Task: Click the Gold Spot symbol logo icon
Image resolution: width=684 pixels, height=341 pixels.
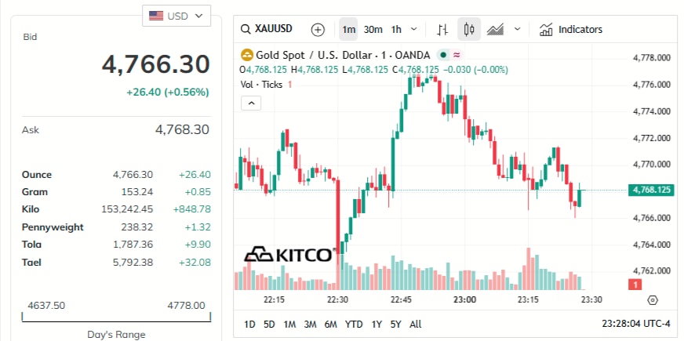Action: [246, 55]
